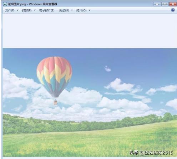Screen dimensions: 177x159
Task: Click the 电子邮件(E) menu item
Action: click(47, 10)
